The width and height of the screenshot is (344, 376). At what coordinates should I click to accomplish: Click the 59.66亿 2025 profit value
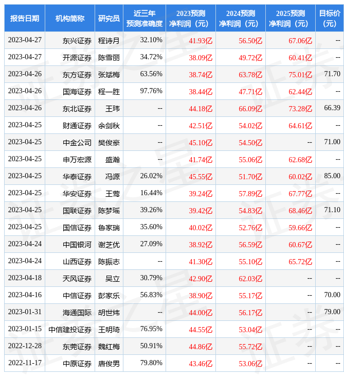click(300, 228)
